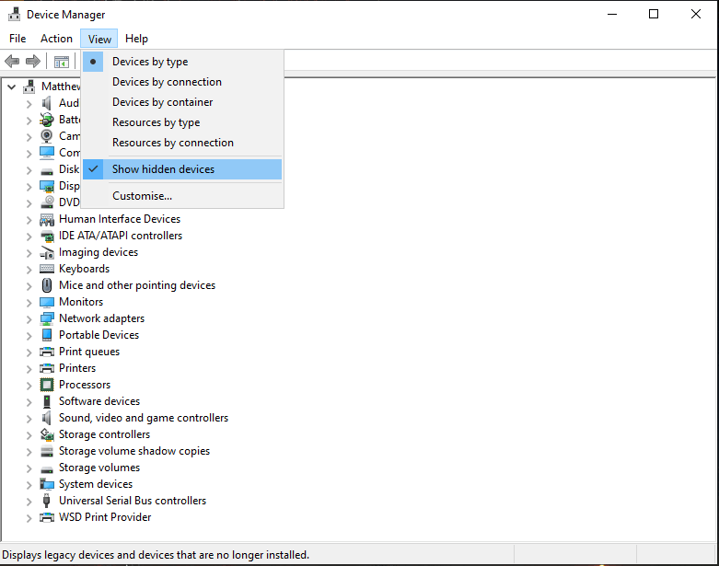Click the Universal Serial Bus controllers icon

[46, 501]
